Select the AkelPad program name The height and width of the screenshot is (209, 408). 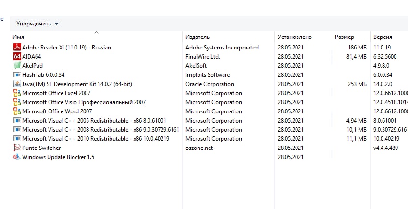point(32,66)
